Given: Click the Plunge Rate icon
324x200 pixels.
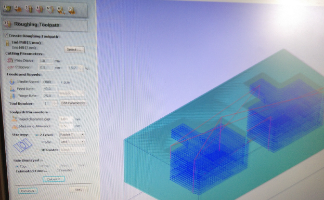Looking at the screenshot, I should tap(12, 96).
